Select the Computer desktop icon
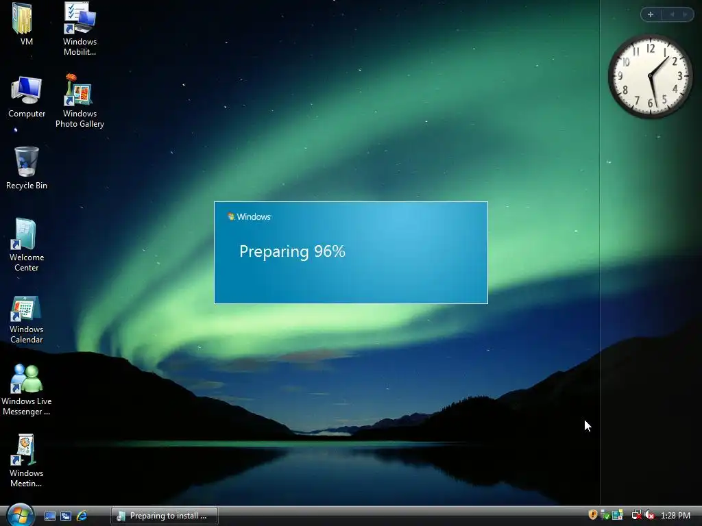This screenshot has width=702, height=526. (x=27, y=96)
